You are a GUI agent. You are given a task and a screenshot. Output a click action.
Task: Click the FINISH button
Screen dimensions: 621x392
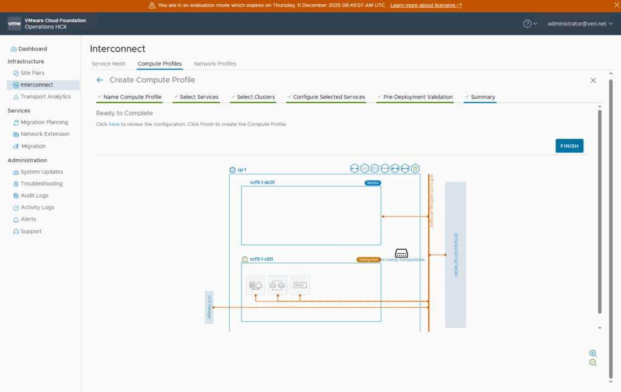pyautogui.click(x=569, y=146)
